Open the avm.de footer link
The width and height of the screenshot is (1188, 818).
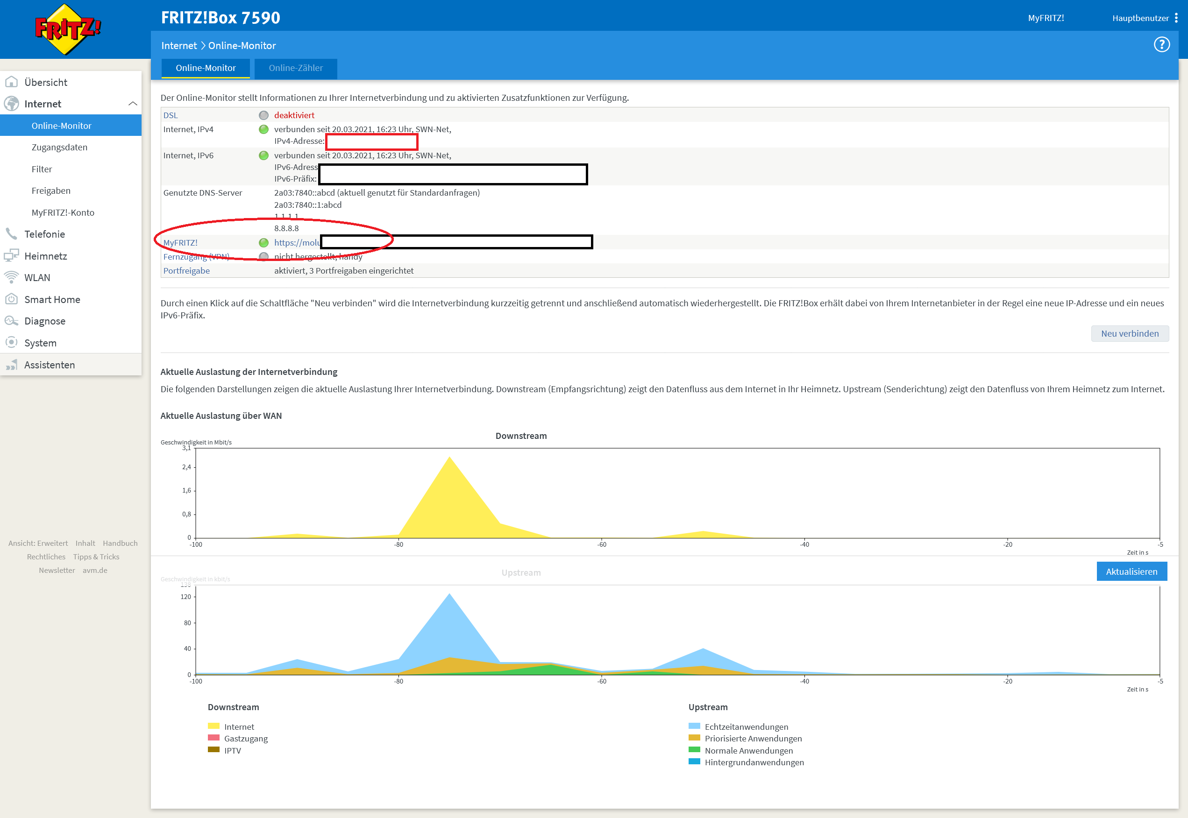(x=95, y=570)
